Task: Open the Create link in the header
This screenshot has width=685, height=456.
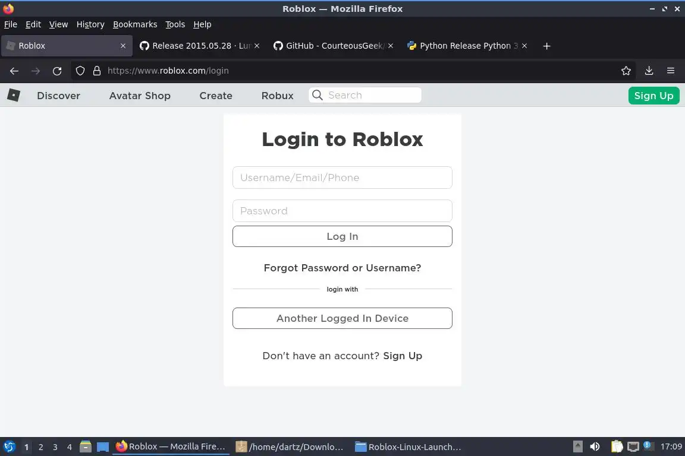Action: point(216,96)
